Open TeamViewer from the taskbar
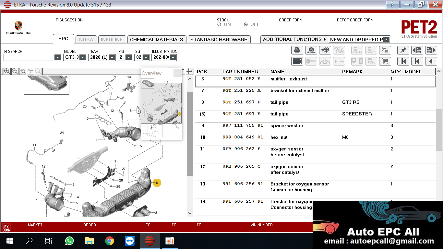 tap(130, 241)
